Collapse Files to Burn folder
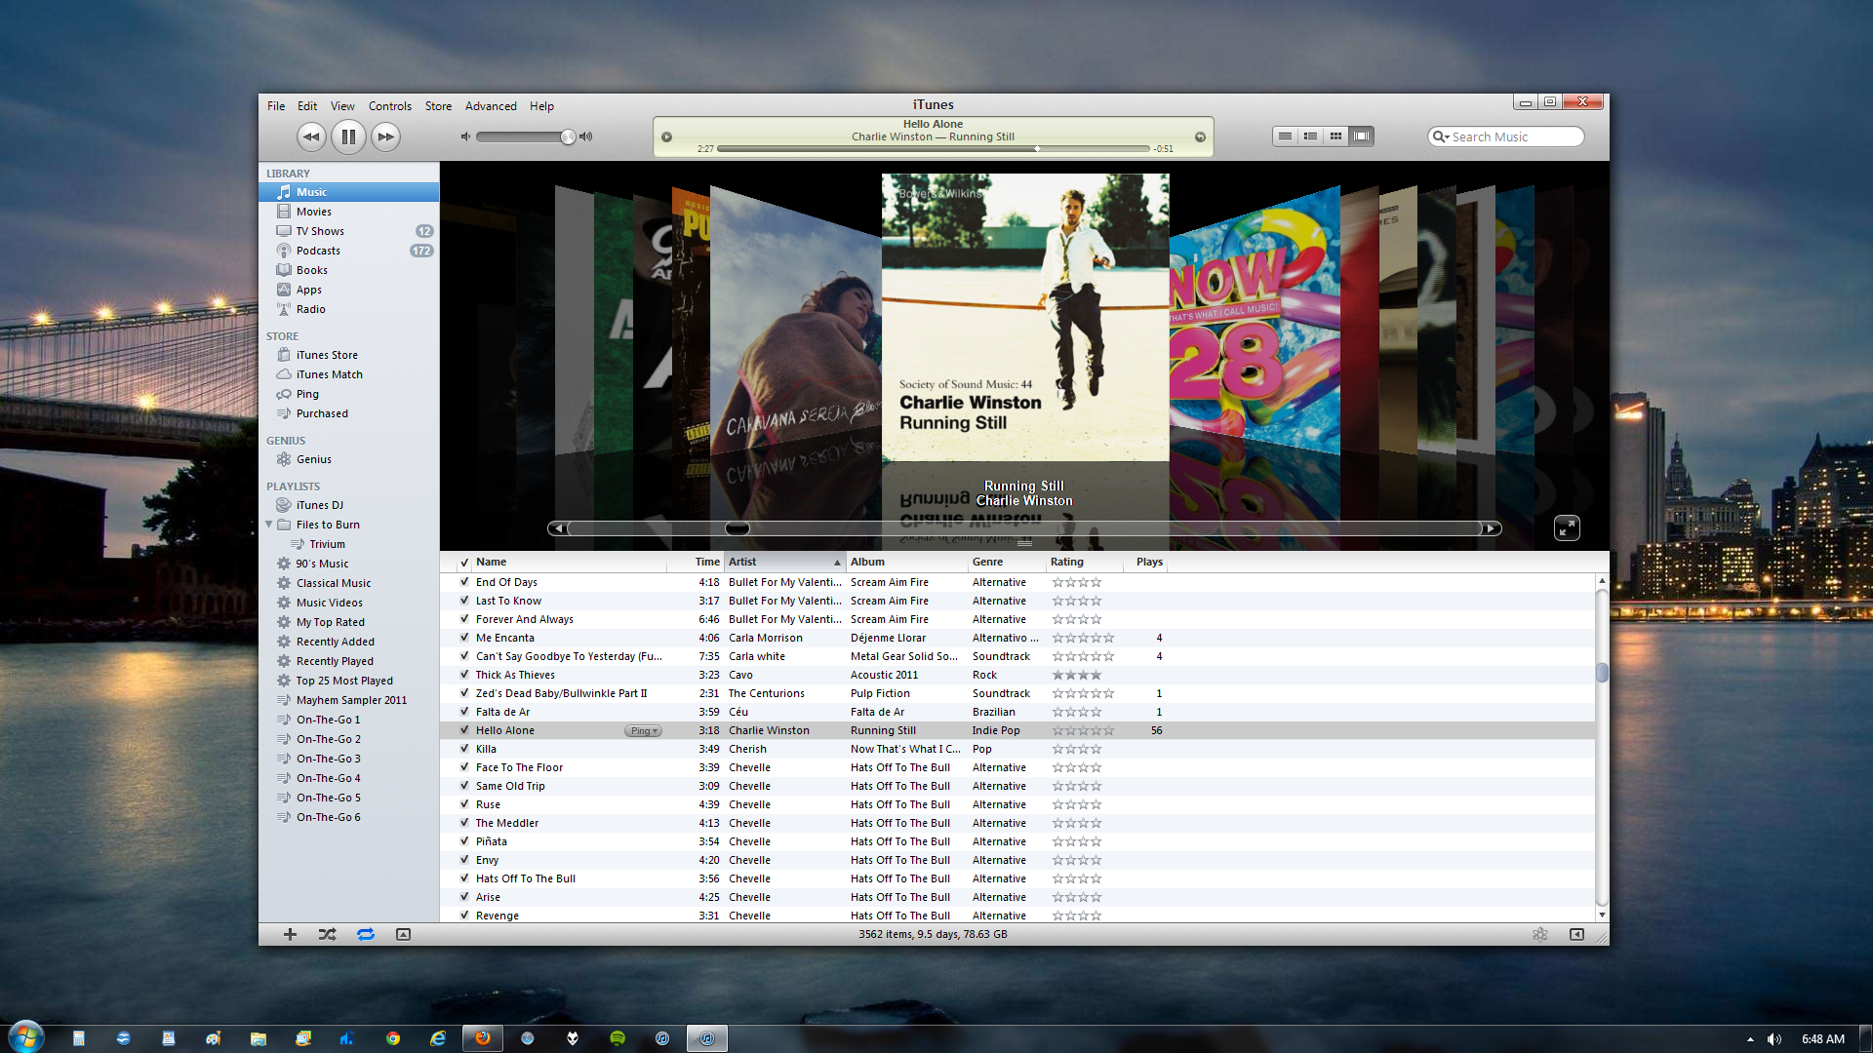Viewport: 1873px width, 1053px height. pyautogui.click(x=269, y=525)
